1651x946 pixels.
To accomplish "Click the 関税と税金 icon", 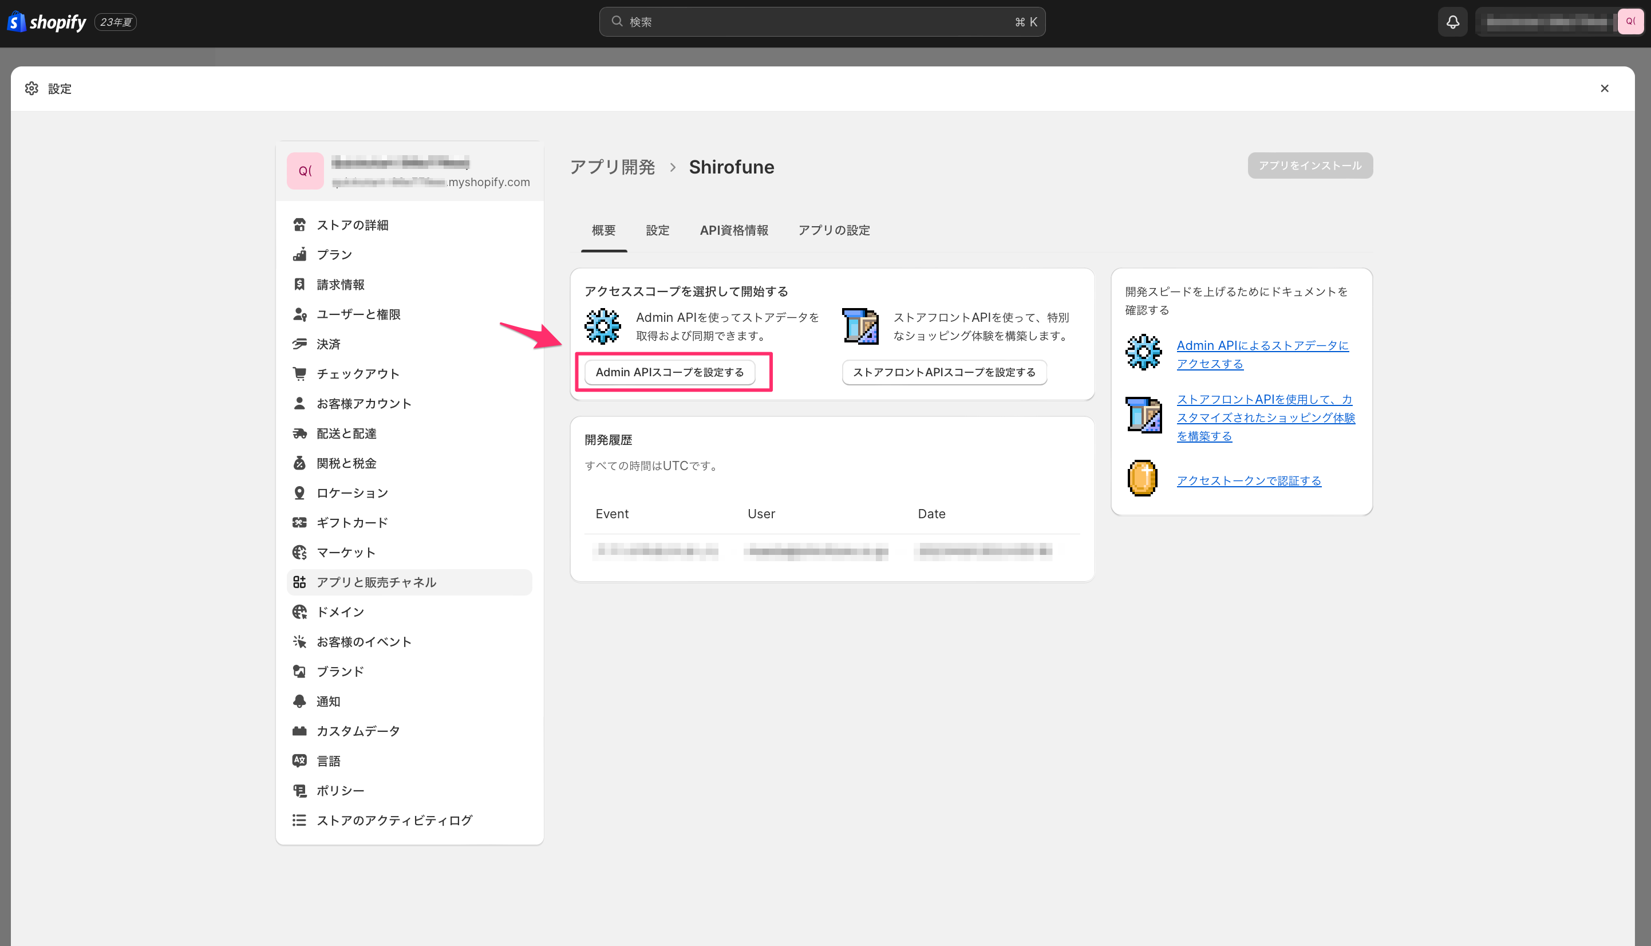I will [299, 463].
